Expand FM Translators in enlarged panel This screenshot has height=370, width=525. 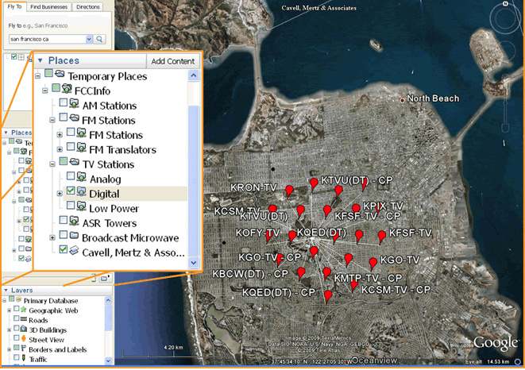[x=60, y=150]
